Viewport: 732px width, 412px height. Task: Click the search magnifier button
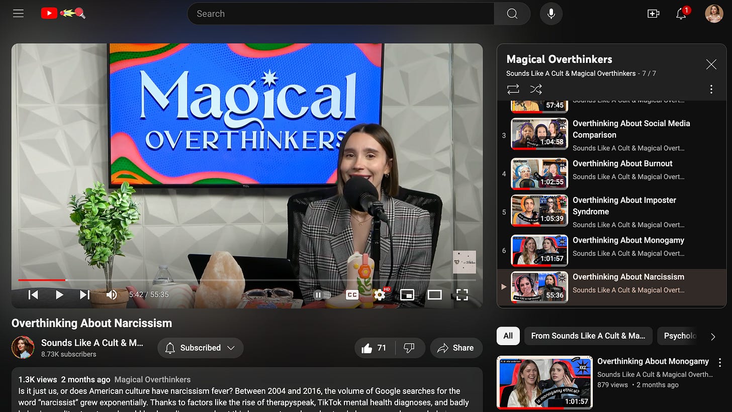point(512,14)
